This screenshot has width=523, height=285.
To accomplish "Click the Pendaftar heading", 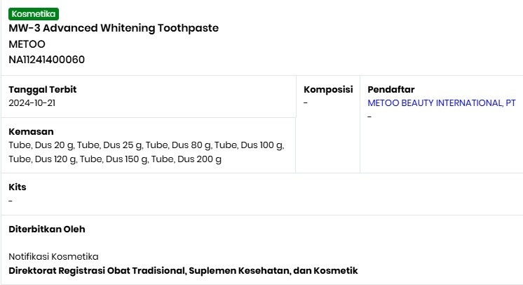I will pyautogui.click(x=390, y=89).
